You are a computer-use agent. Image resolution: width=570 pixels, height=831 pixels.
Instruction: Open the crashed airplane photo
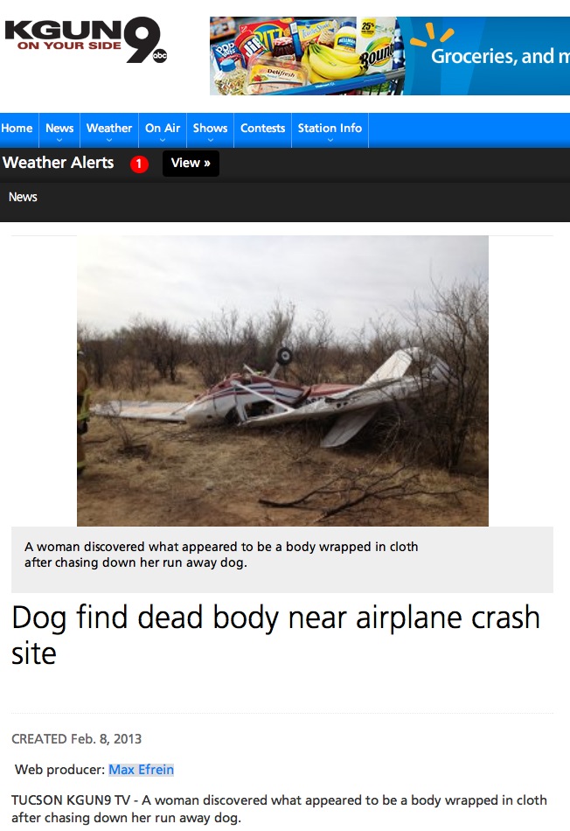tap(283, 381)
